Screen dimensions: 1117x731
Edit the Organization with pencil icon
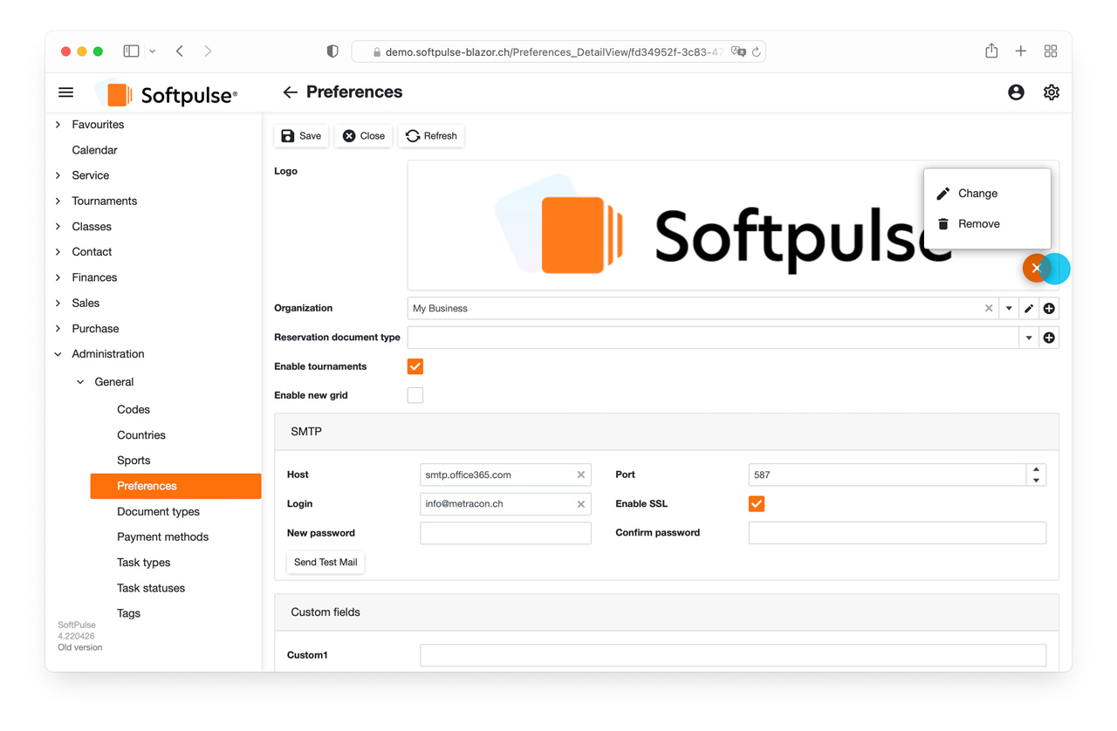1029,308
